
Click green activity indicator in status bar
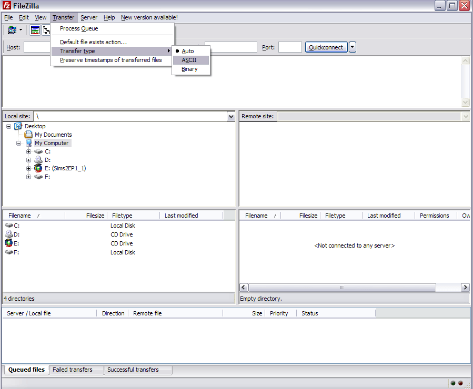[x=453, y=383]
